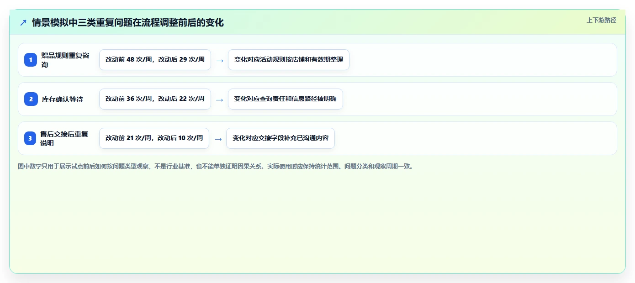Click the arrow in the 售后交接后重复说明 row

click(218, 139)
